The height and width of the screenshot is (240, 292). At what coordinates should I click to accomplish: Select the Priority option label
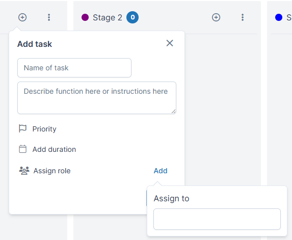44,129
